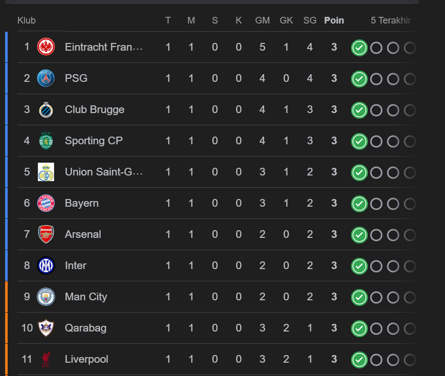Open the Man City team name link

coord(86,297)
